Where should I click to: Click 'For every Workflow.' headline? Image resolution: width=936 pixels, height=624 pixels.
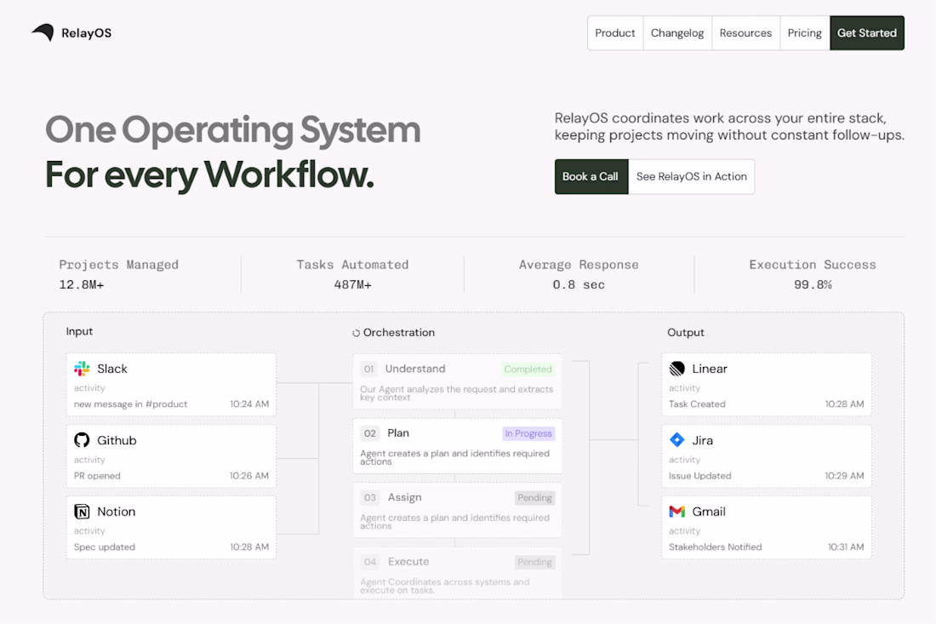[209, 175]
